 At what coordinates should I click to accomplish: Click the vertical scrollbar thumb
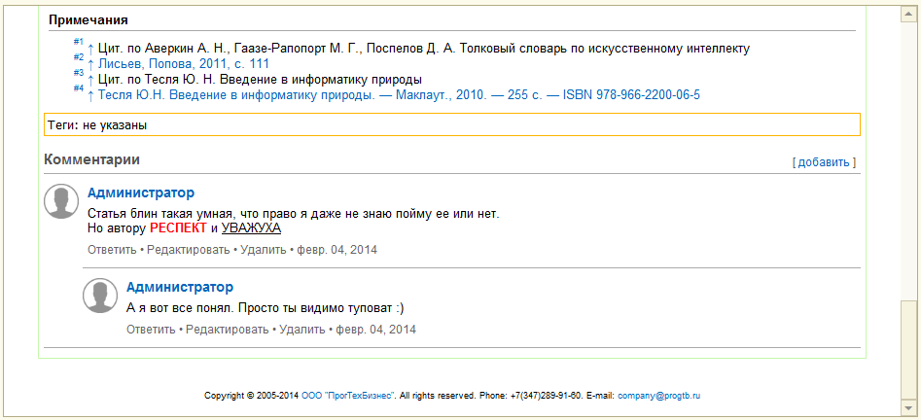click(x=908, y=349)
